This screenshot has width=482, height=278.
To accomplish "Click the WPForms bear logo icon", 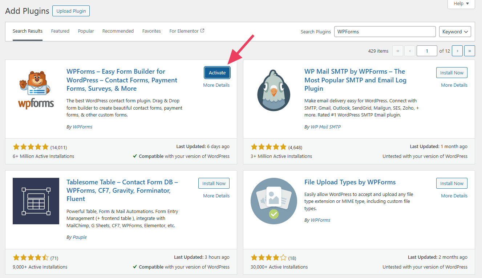I will [x=36, y=90].
